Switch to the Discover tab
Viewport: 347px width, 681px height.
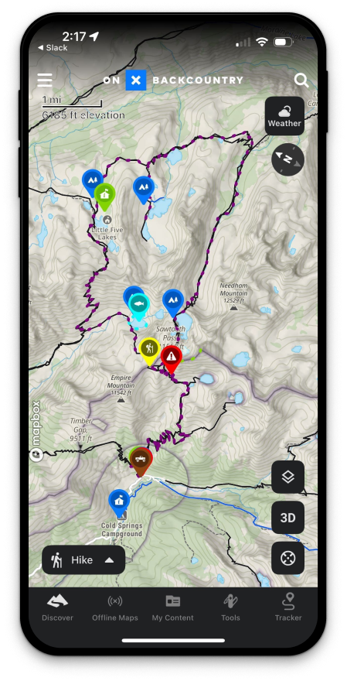(57, 607)
